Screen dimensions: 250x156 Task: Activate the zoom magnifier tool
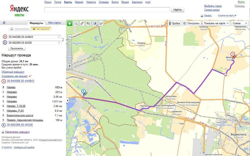[x=76, y=23]
